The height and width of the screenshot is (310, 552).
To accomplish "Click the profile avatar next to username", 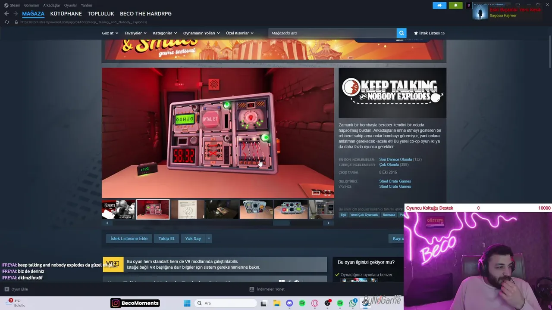I will (468, 6).
